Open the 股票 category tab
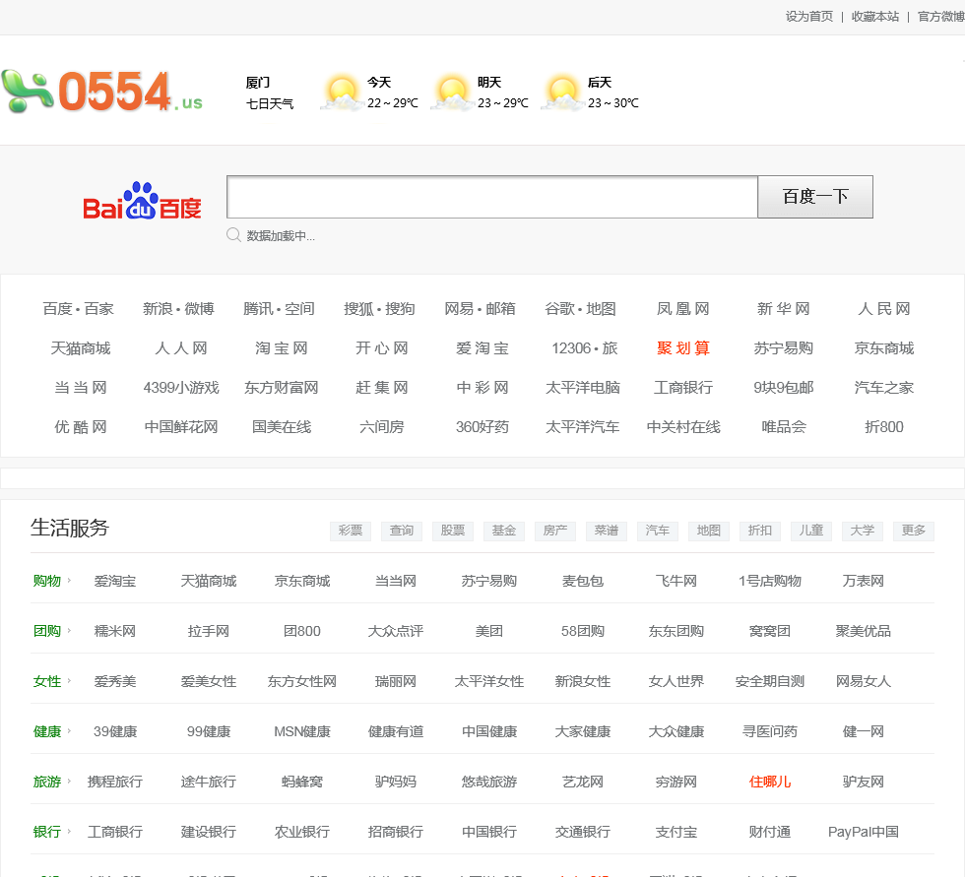This screenshot has width=965, height=877. coord(452,531)
